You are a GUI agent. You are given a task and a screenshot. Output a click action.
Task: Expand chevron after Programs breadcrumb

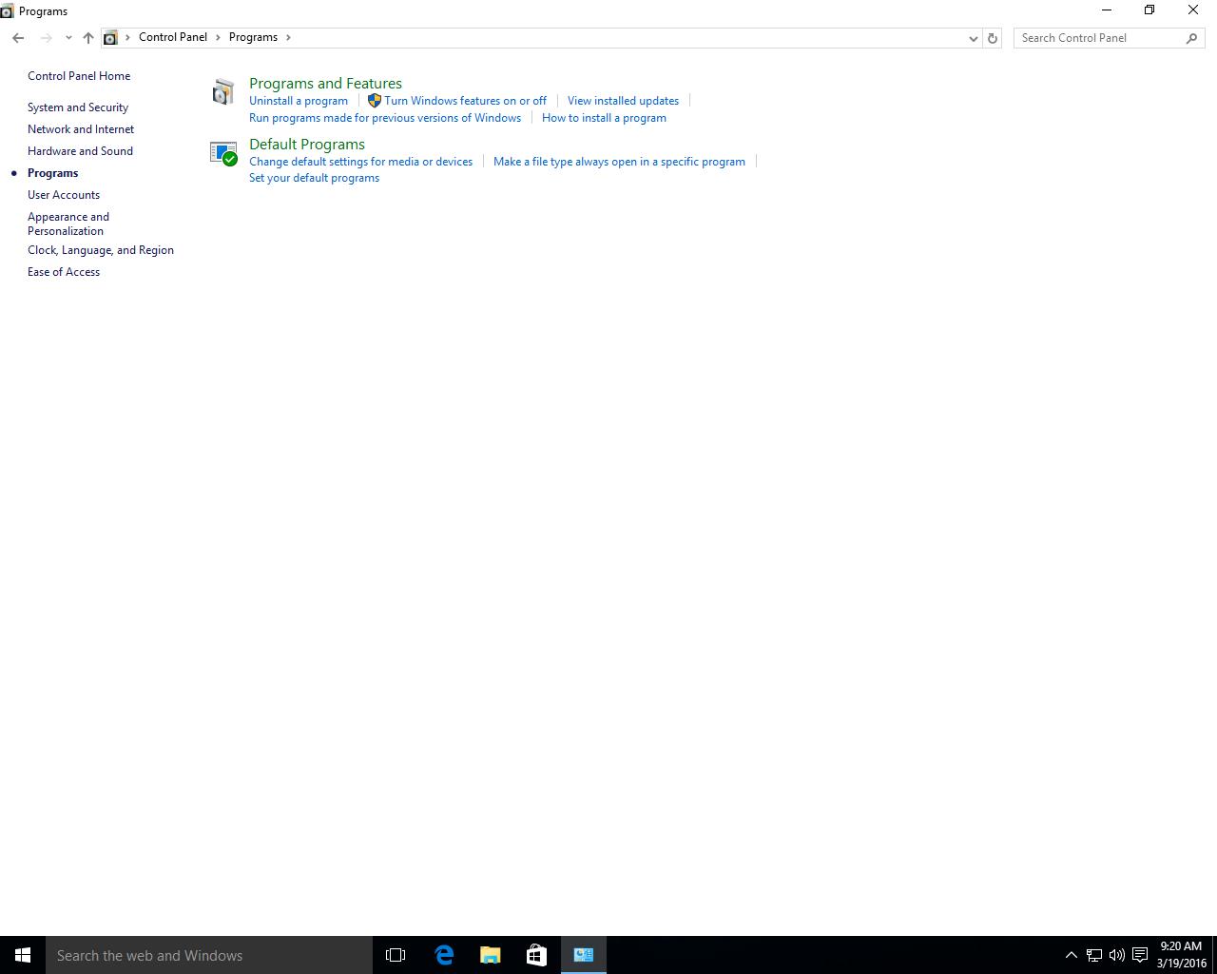pyautogui.click(x=288, y=37)
